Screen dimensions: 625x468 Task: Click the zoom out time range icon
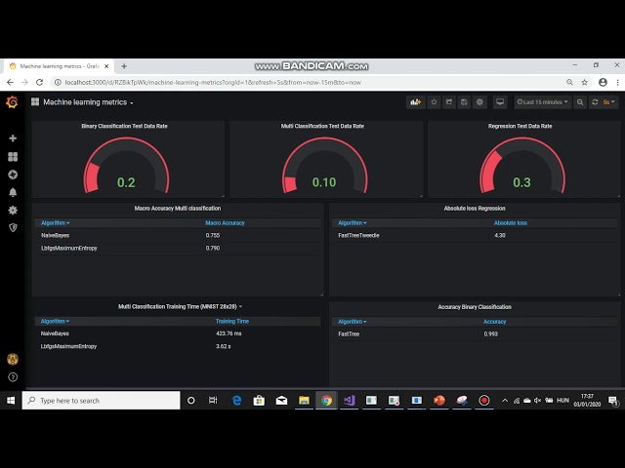(580, 102)
